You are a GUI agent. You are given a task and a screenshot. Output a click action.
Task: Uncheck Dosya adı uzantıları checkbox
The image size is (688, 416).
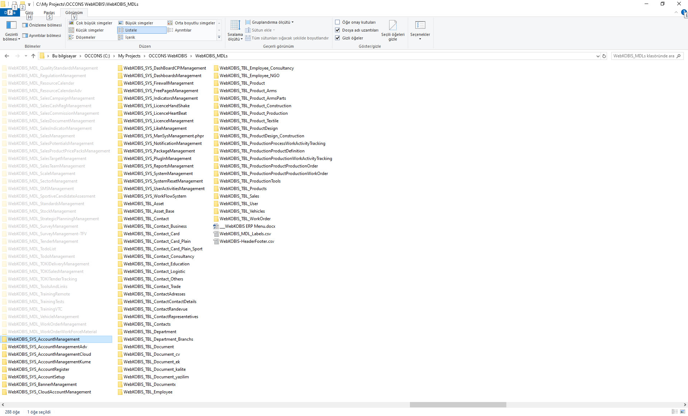click(337, 30)
